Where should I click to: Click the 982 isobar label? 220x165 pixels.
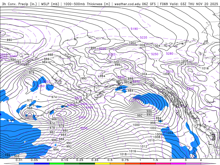tap(52, 132)
